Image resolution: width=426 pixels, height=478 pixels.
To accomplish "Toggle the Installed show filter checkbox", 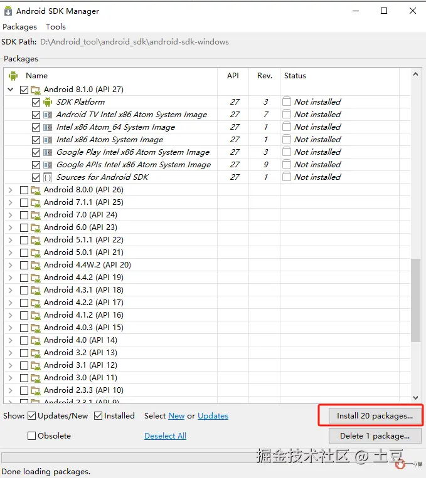I will click(98, 415).
